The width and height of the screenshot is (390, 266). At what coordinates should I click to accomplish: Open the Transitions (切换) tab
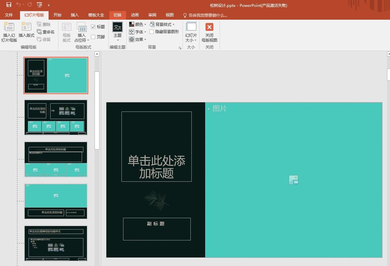click(118, 15)
